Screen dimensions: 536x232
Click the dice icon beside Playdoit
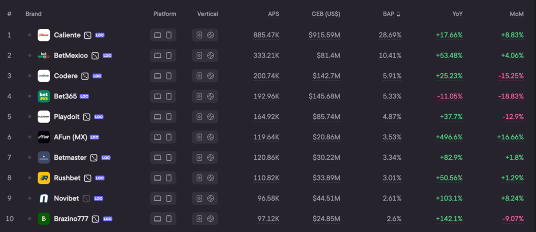[87, 117]
